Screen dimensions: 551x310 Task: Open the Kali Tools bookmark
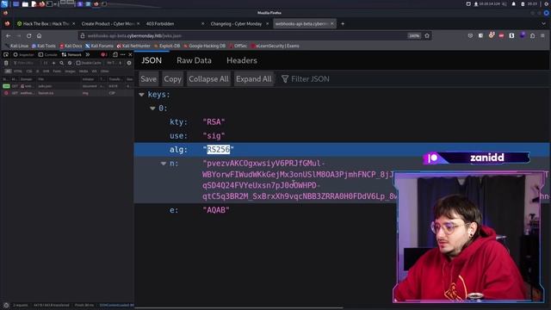click(x=44, y=46)
